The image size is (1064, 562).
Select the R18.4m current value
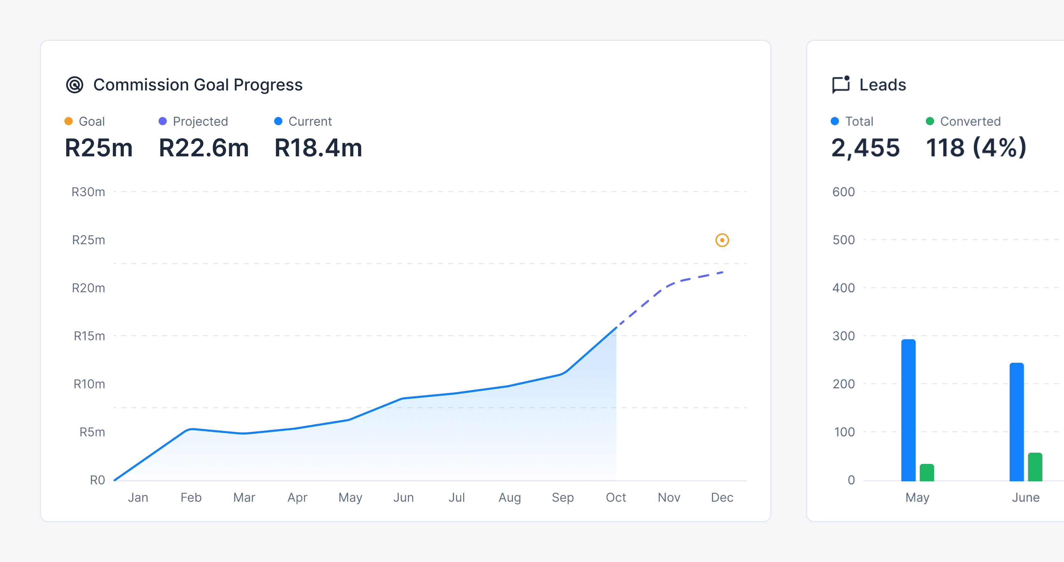[x=318, y=148]
